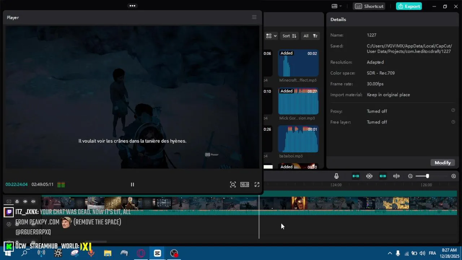The width and height of the screenshot is (462, 260).
Task: Mute the main video track audio
Action: 33,201
